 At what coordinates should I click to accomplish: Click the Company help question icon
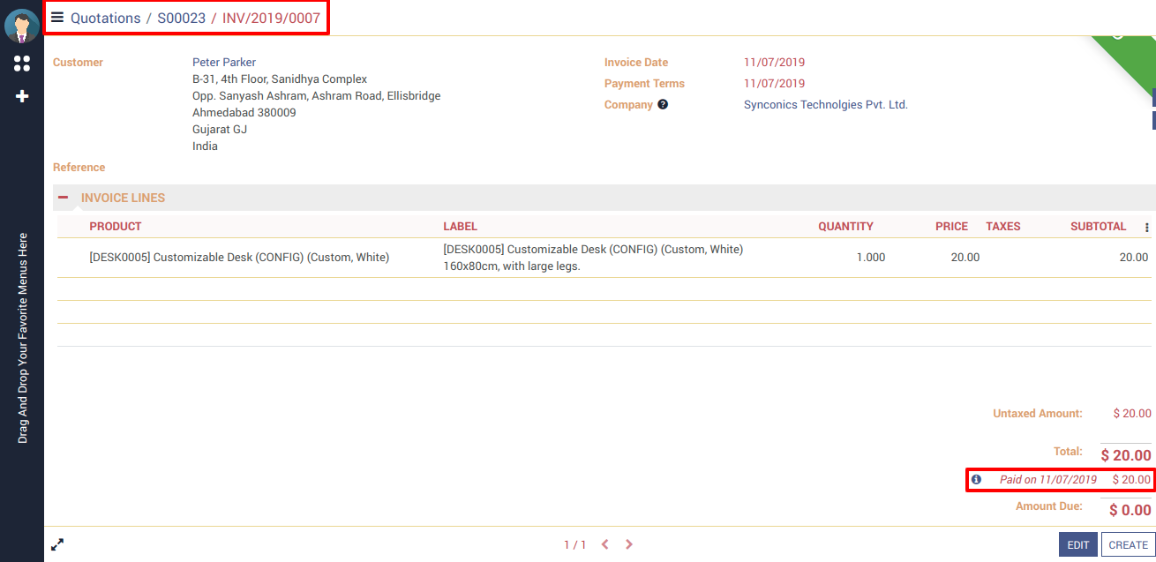[663, 104]
